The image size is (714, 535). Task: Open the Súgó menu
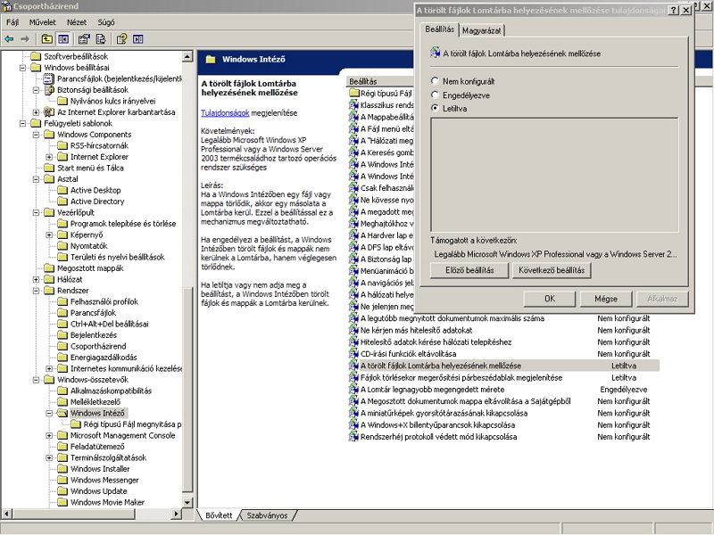pos(105,21)
